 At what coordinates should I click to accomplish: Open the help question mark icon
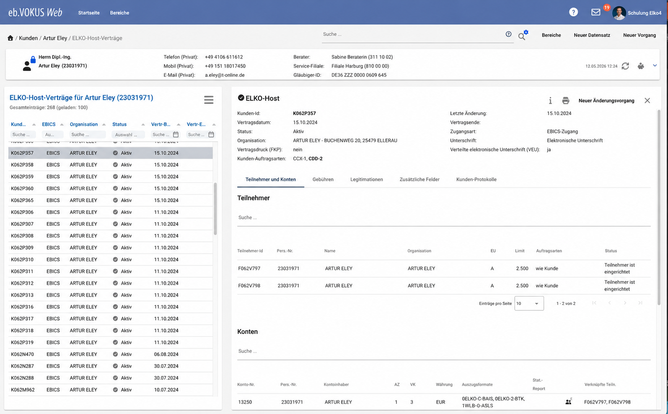573,12
